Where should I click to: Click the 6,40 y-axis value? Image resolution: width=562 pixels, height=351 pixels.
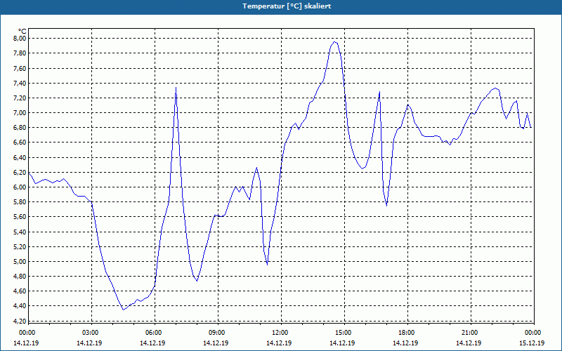(20, 157)
